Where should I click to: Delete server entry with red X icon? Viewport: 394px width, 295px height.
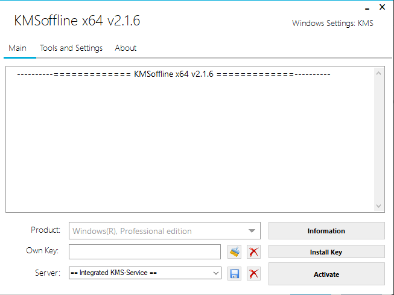pyautogui.click(x=253, y=274)
